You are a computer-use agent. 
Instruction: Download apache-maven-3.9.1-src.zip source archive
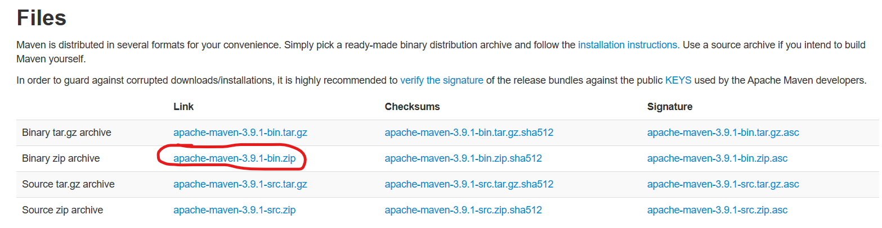234,211
